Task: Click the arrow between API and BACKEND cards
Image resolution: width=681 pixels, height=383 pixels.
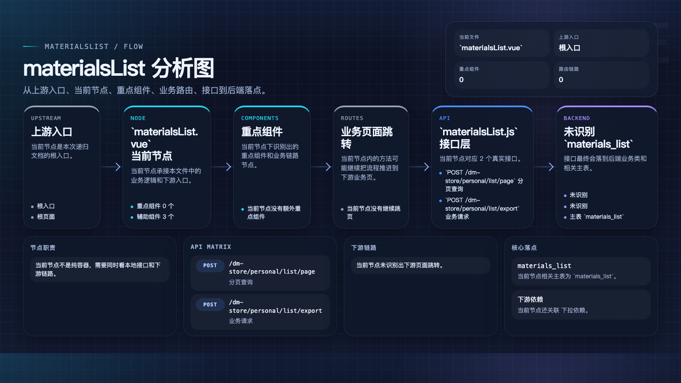Action: tap(545, 167)
